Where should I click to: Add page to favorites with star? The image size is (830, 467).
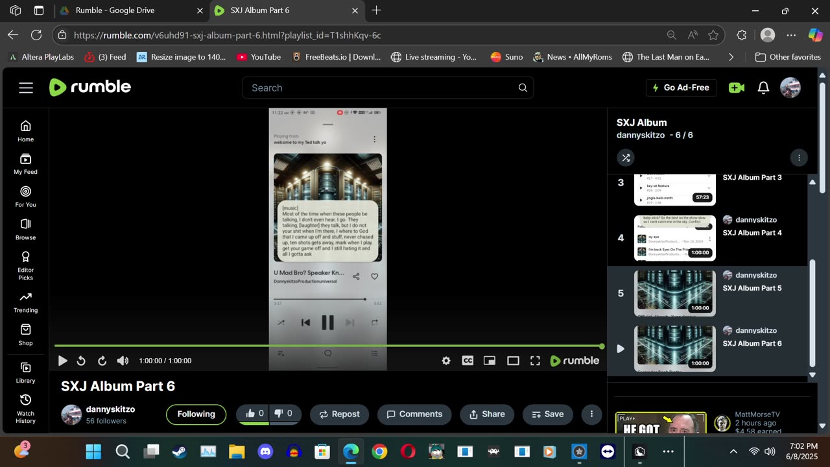[x=713, y=35]
